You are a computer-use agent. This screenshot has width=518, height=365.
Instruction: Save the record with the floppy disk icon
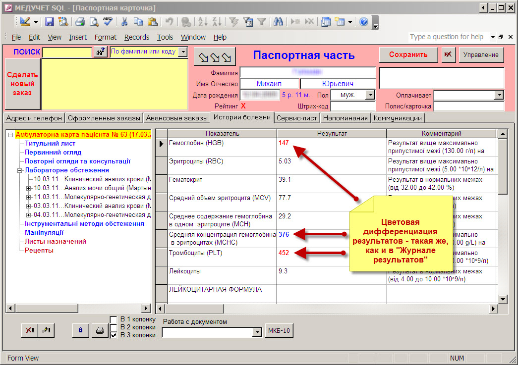point(50,22)
